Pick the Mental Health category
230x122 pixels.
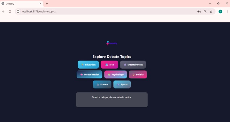(x=90, y=75)
